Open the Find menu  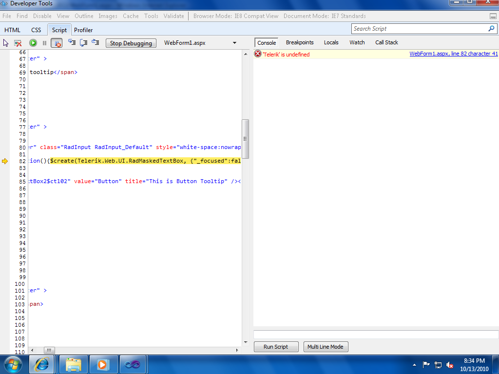click(x=22, y=16)
